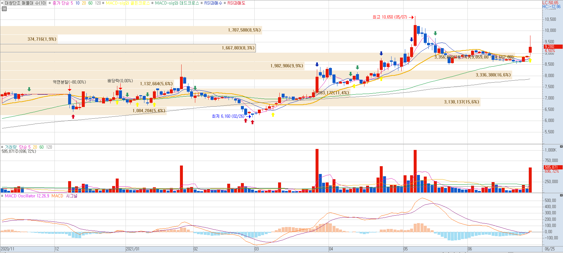Click the 3,130,137(15.6%) volume profile label

coord(462,102)
